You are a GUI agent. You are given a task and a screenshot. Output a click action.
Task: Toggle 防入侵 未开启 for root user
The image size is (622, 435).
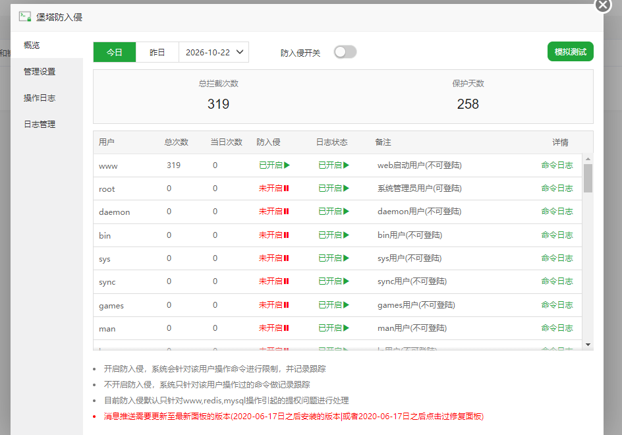point(274,188)
